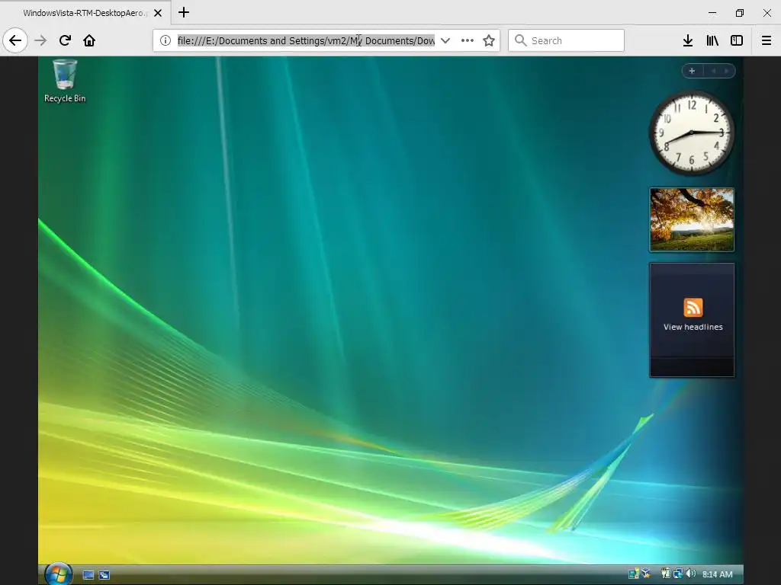Close the WindowsVista-RTM-DesktopAero tab

coord(158,13)
